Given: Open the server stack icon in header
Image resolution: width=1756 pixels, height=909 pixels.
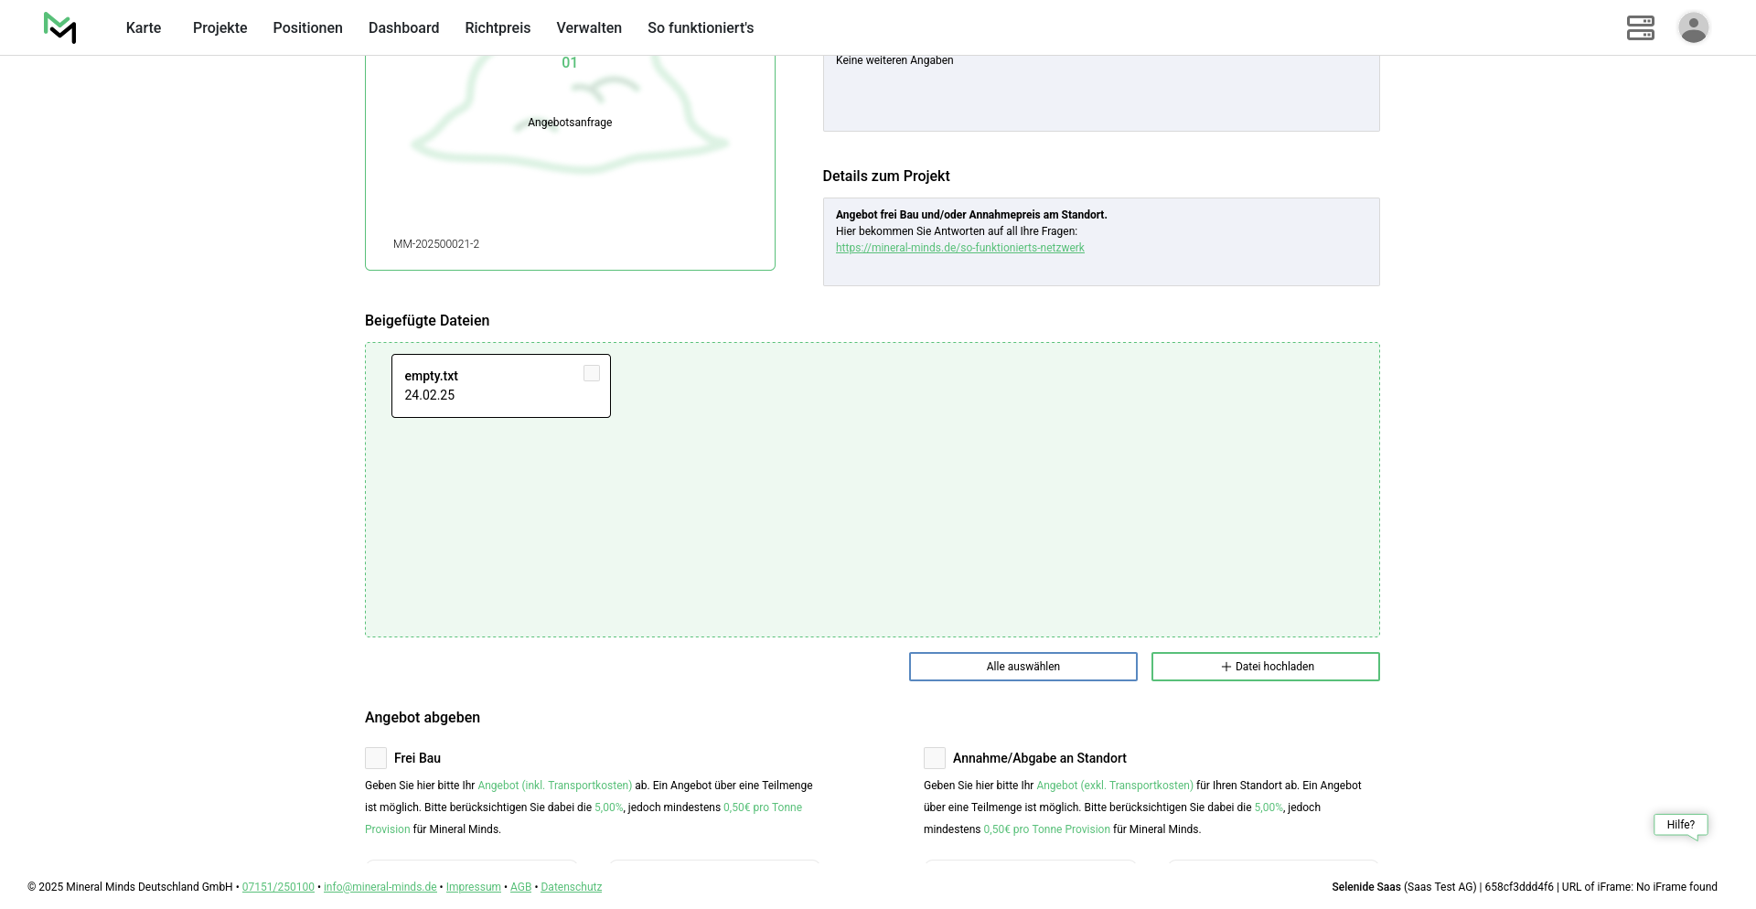Looking at the screenshot, I should click(x=1640, y=27).
